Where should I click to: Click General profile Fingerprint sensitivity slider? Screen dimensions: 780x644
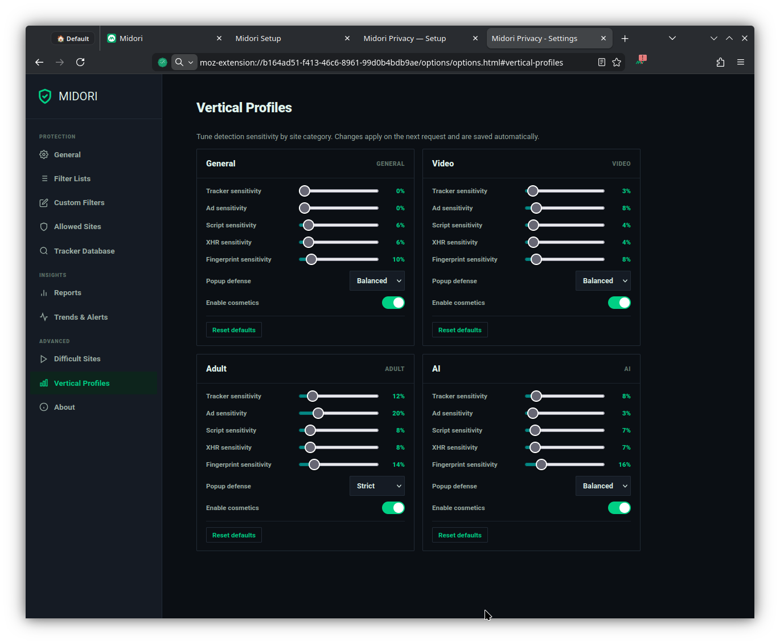click(x=339, y=259)
